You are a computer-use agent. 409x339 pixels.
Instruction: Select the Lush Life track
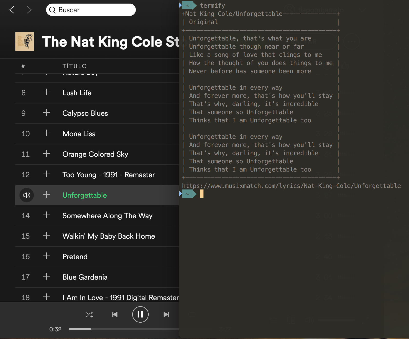pos(77,93)
